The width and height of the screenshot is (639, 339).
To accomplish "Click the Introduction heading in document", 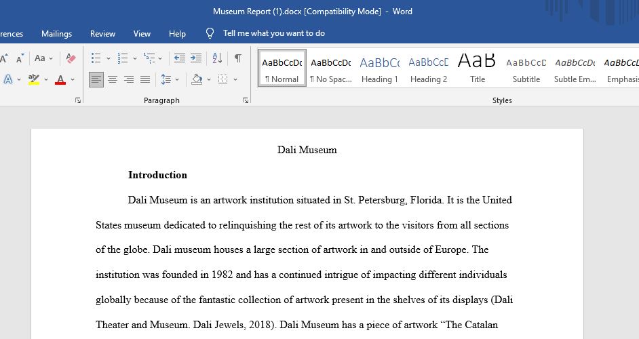I will click(157, 175).
